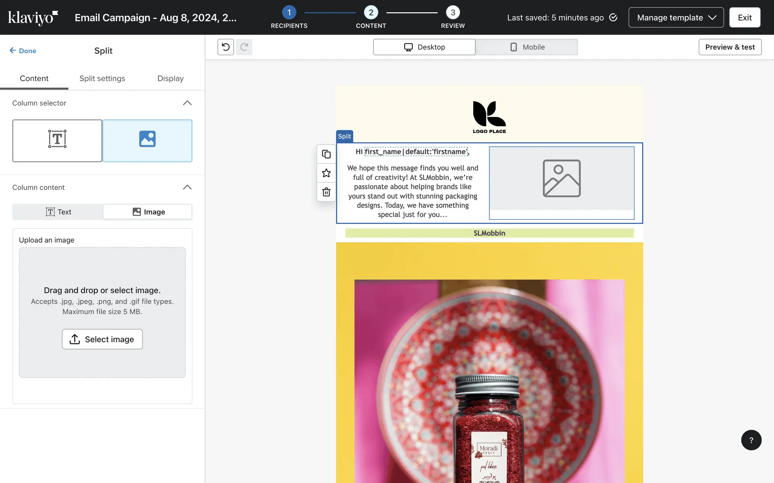Click the Done back link

point(23,51)
